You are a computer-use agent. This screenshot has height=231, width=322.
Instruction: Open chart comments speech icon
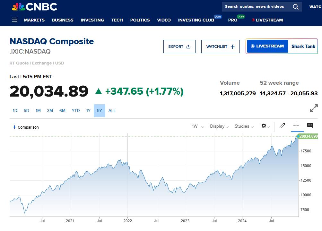pyautogui.click(x=310, y=126)
